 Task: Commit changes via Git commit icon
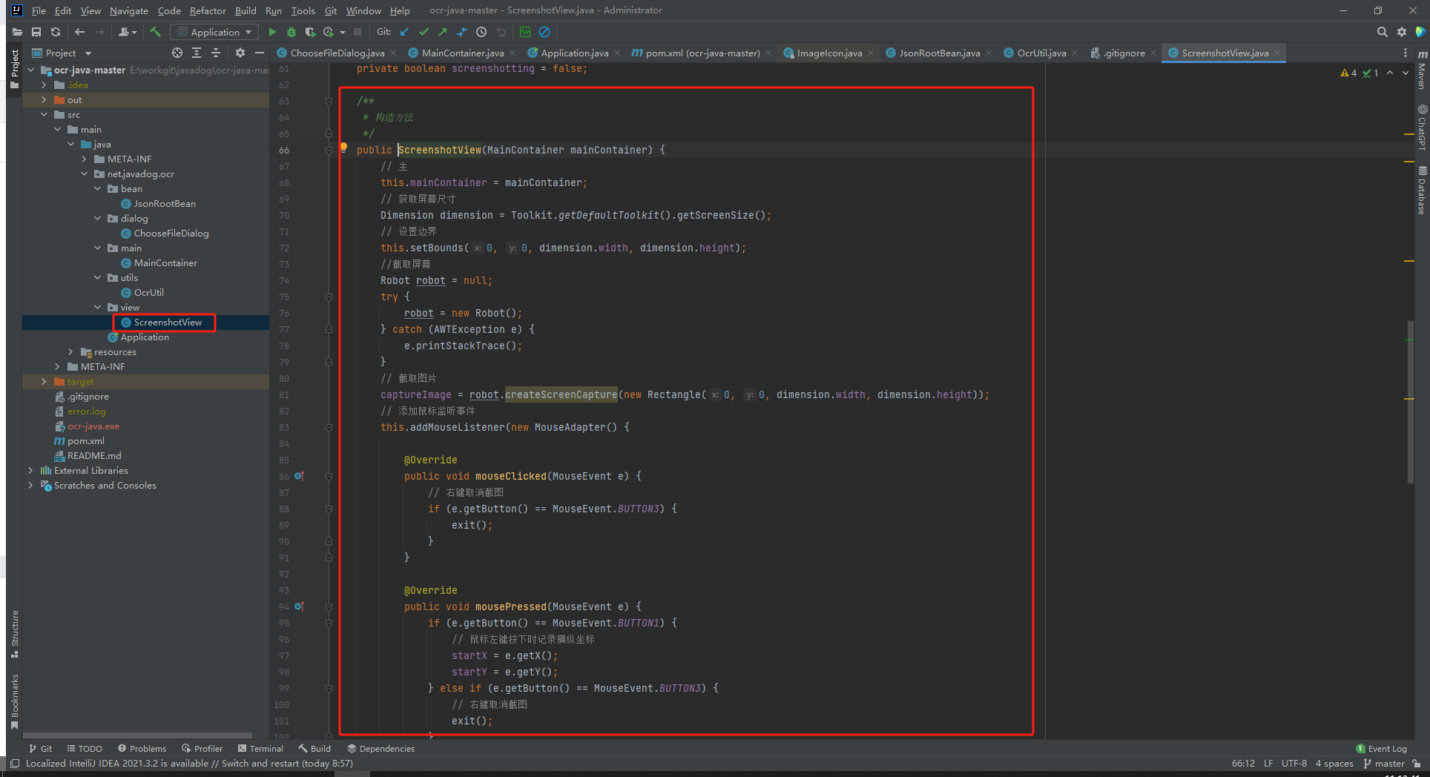(x=424, y=32)
